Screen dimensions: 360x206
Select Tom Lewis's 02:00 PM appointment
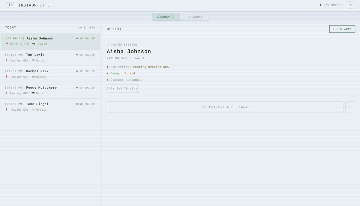tap(50, 58)
